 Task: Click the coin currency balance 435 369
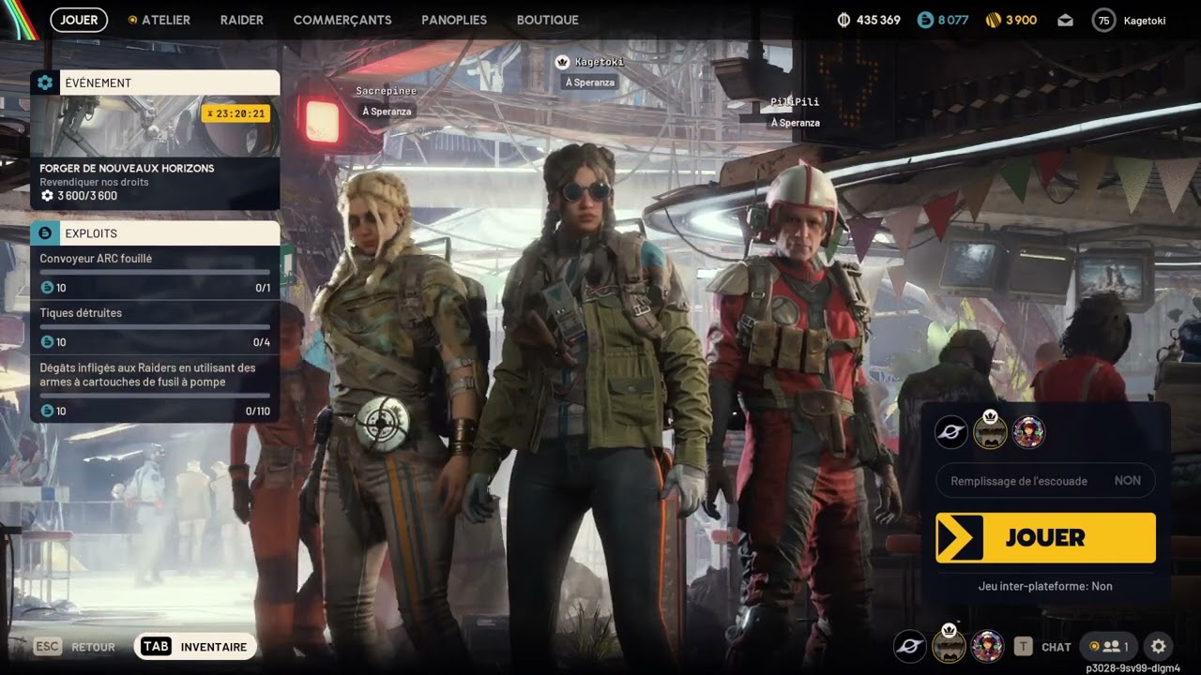tap(869, 20)
